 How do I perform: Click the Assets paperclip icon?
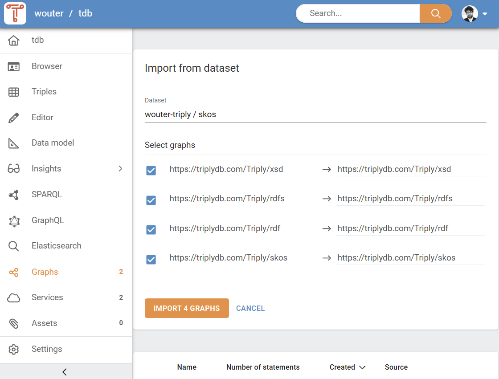pyautogui.click(x=14, y=323)
